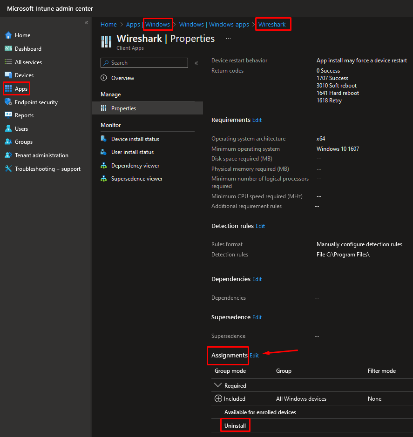Click the Groups people icon
This screenshot has width=413, height=437.
click(x=8, y=141)
